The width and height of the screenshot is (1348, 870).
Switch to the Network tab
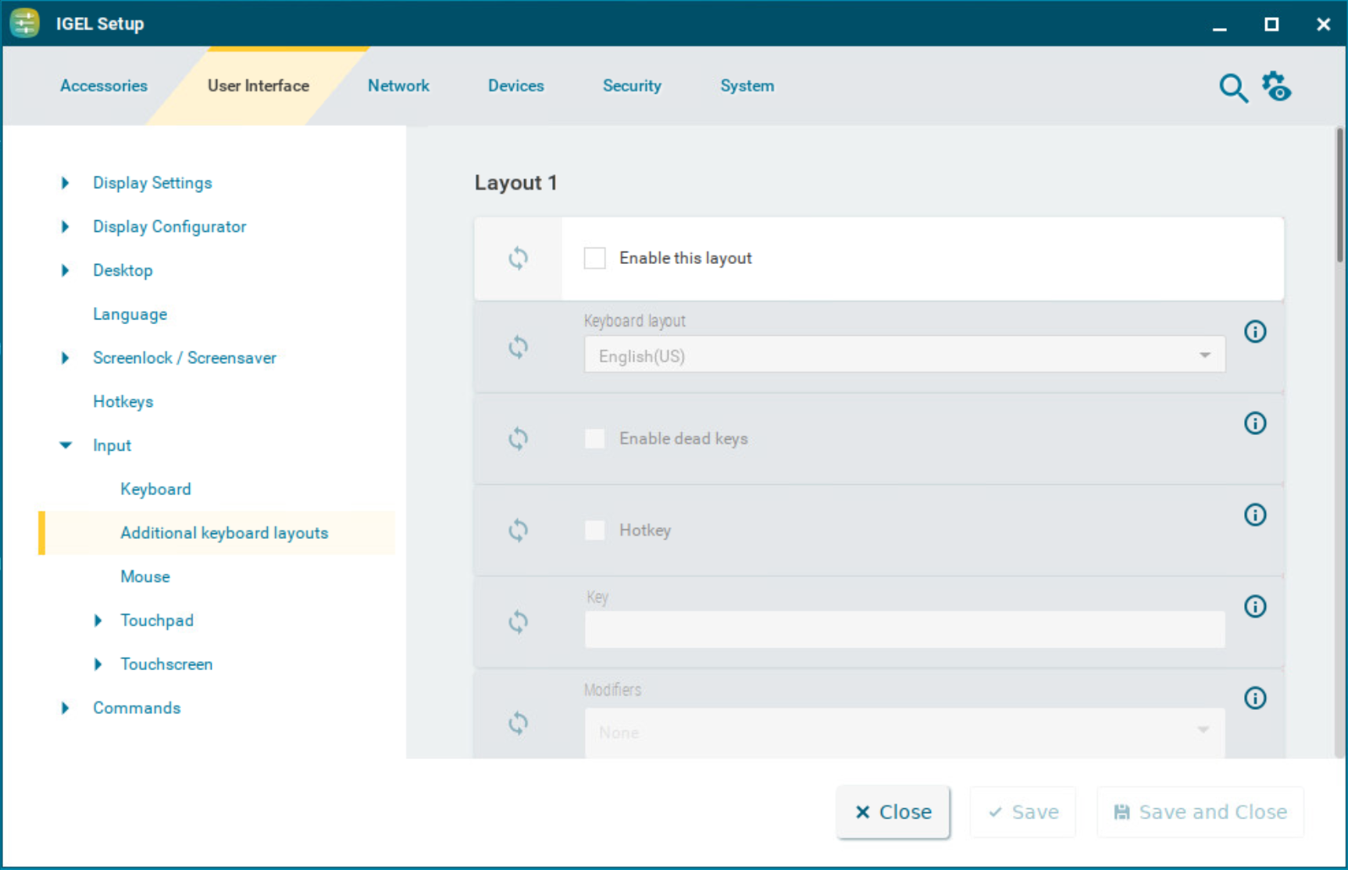[x=398, y=86]
